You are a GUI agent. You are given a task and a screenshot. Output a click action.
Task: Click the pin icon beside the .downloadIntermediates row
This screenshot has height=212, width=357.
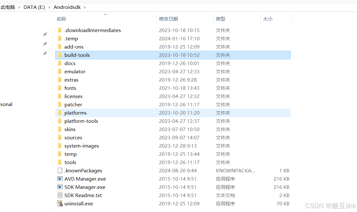(45, 34)
